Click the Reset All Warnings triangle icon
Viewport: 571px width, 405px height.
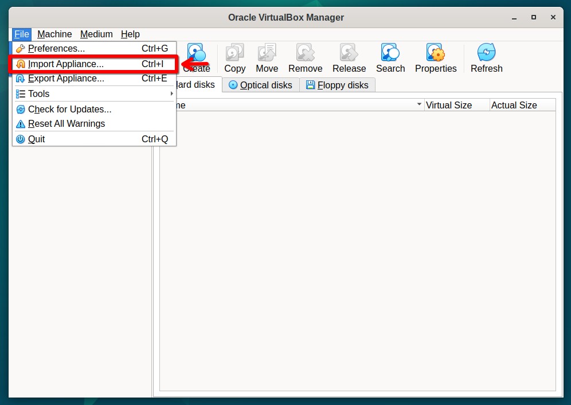pyautogui.click(x=21, y=124)
